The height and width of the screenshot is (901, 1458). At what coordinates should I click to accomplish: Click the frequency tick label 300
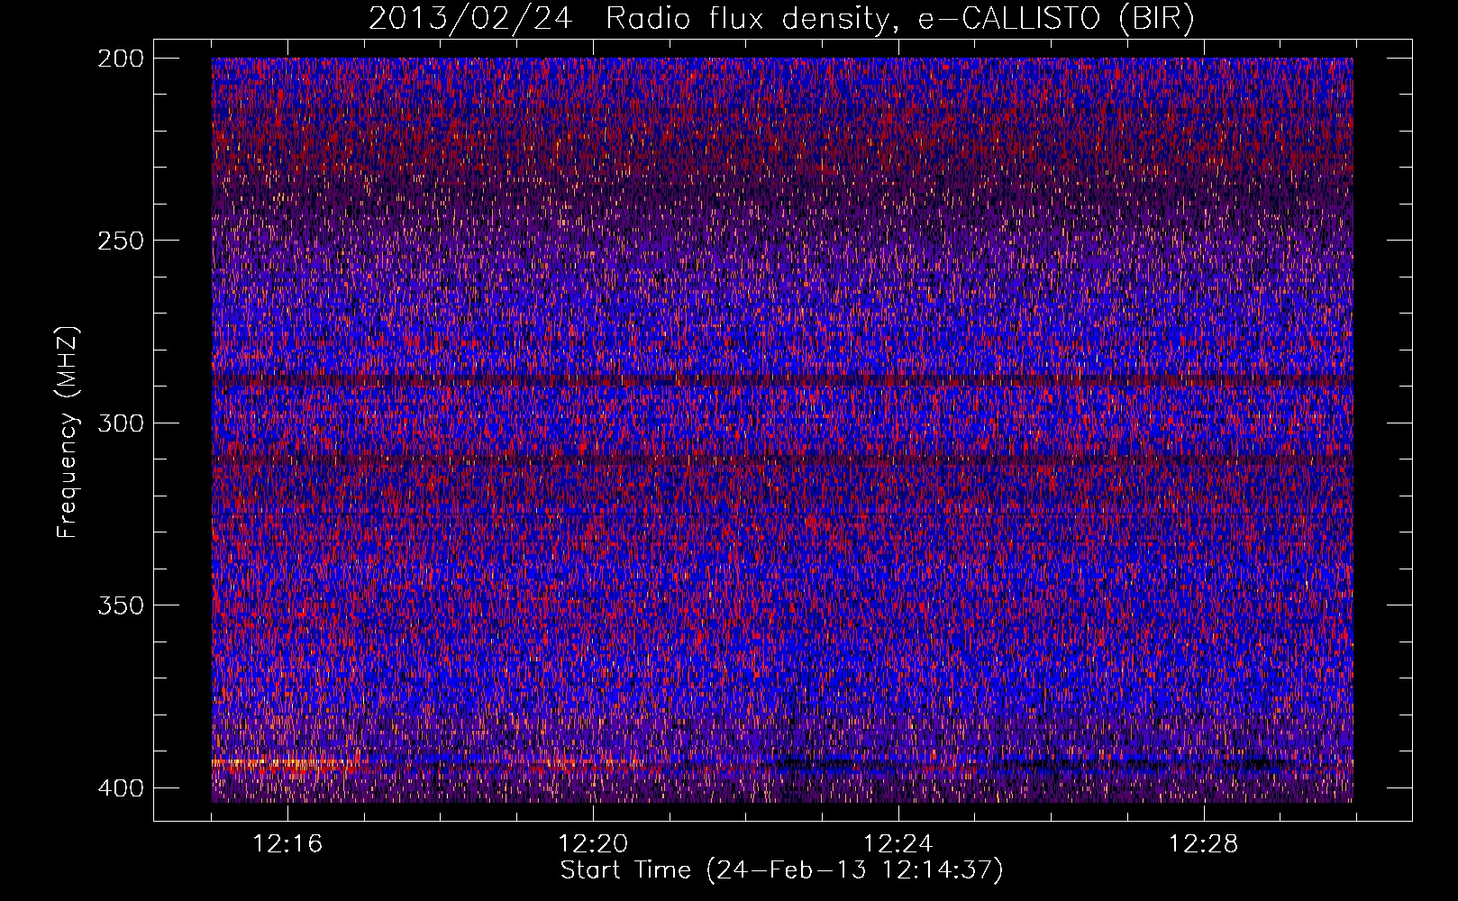[121, 423]
